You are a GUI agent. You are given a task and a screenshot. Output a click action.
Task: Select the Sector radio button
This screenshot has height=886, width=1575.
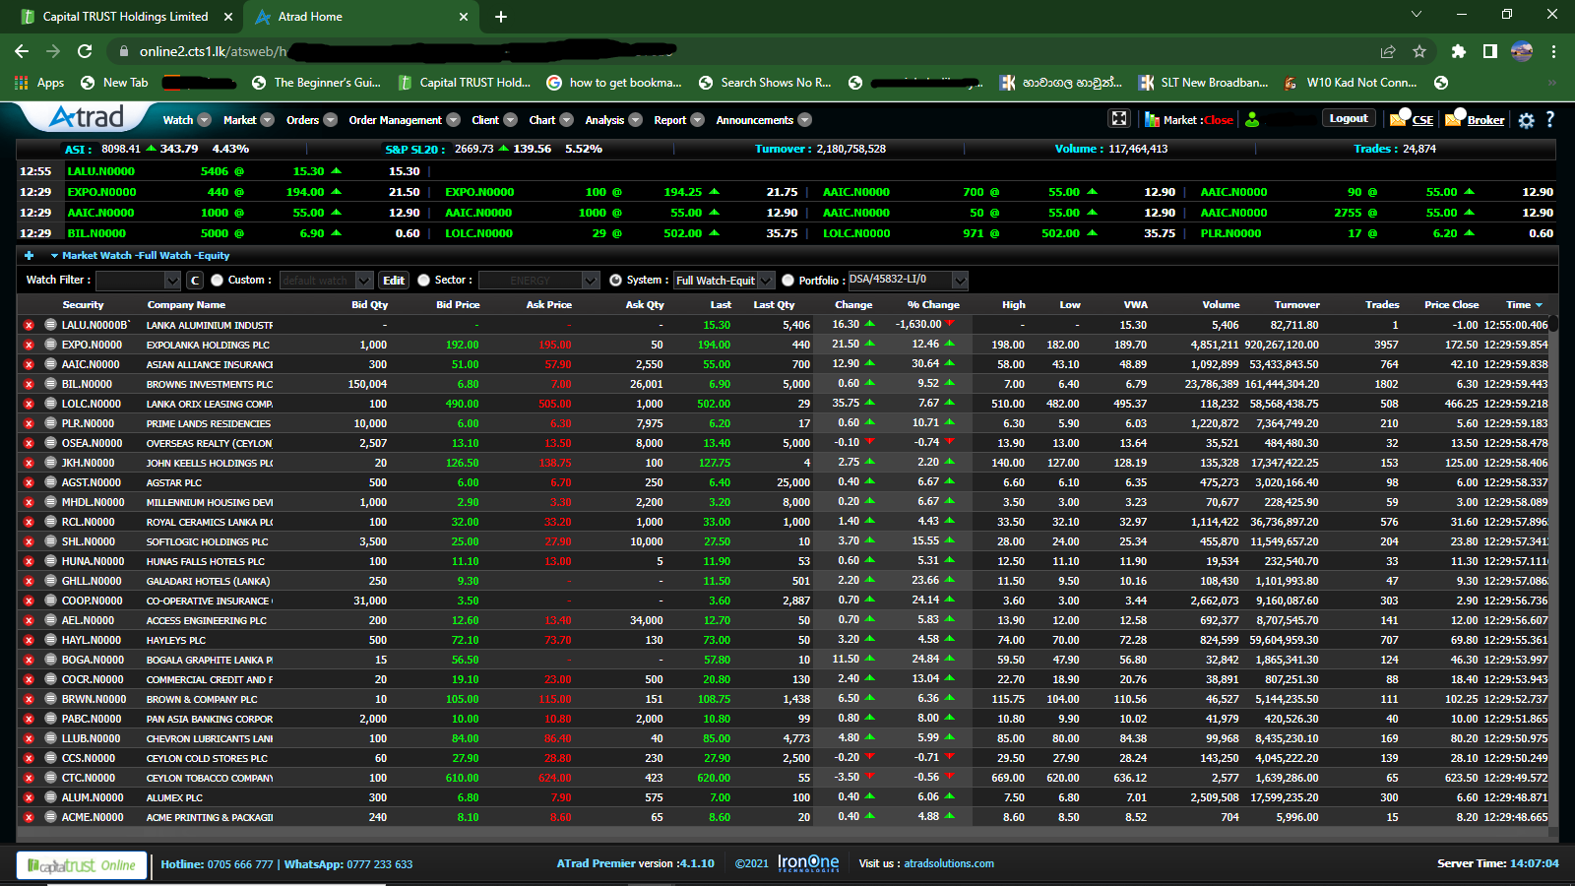point(423,281)
